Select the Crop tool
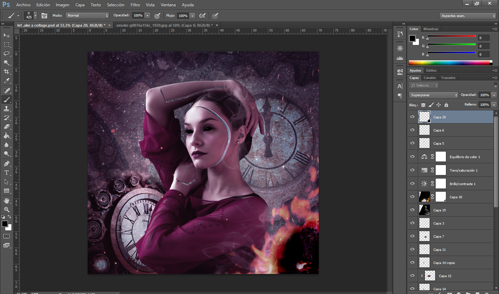Screen dimensions: 499x294 coord(7,72)
